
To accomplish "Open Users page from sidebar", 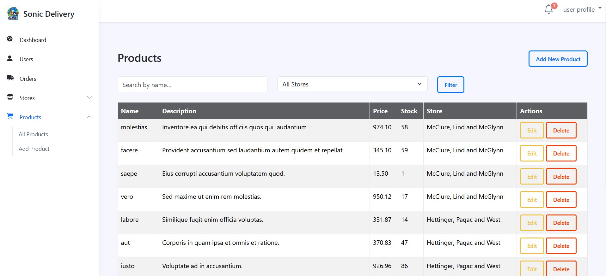I will click(x=26, y=59).
